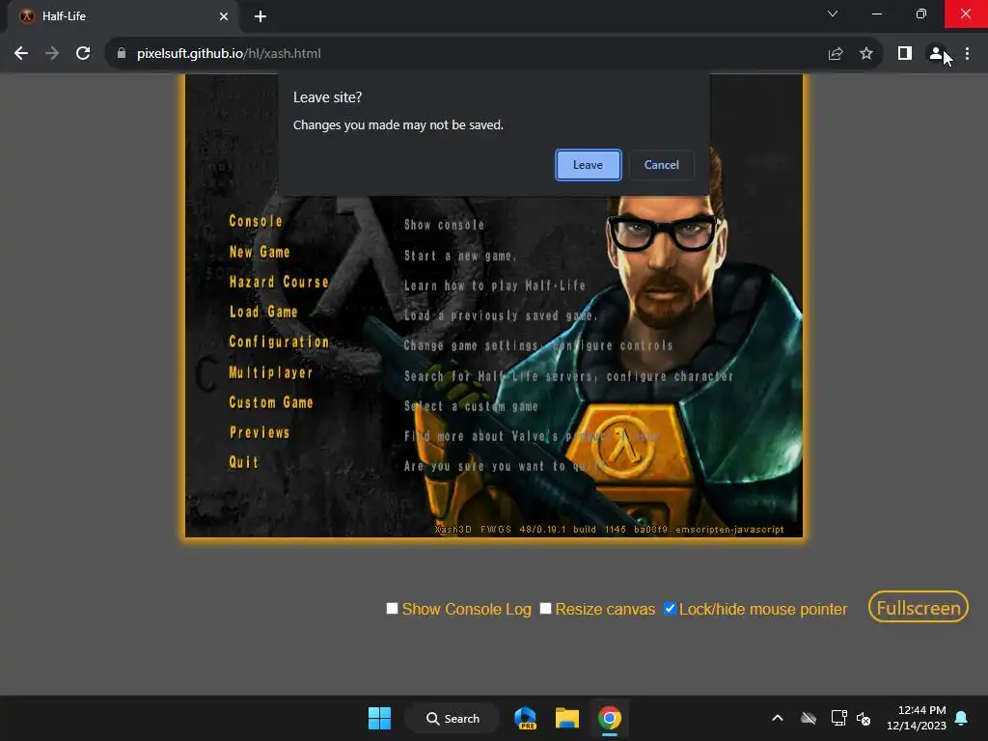Viewport: 988px width, 741px height.
Task: Open the Chrome three-dot menu
Action: pos(967,54)
